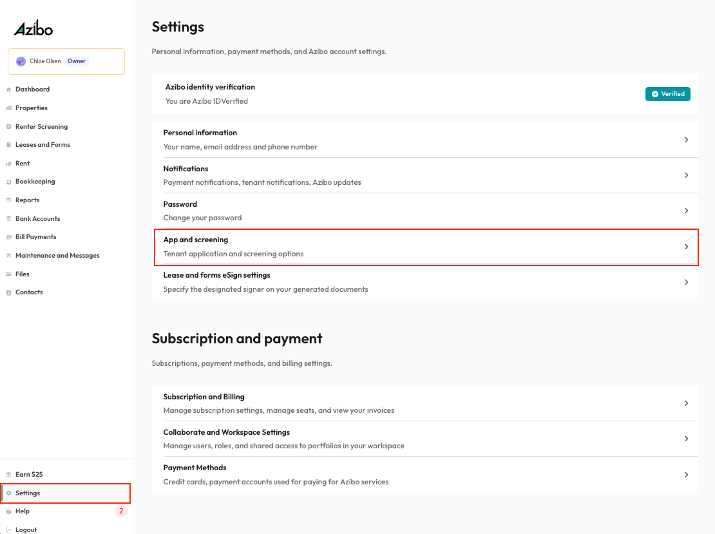Click the Bookkeeping calculator icon

(x=8, y=182)
